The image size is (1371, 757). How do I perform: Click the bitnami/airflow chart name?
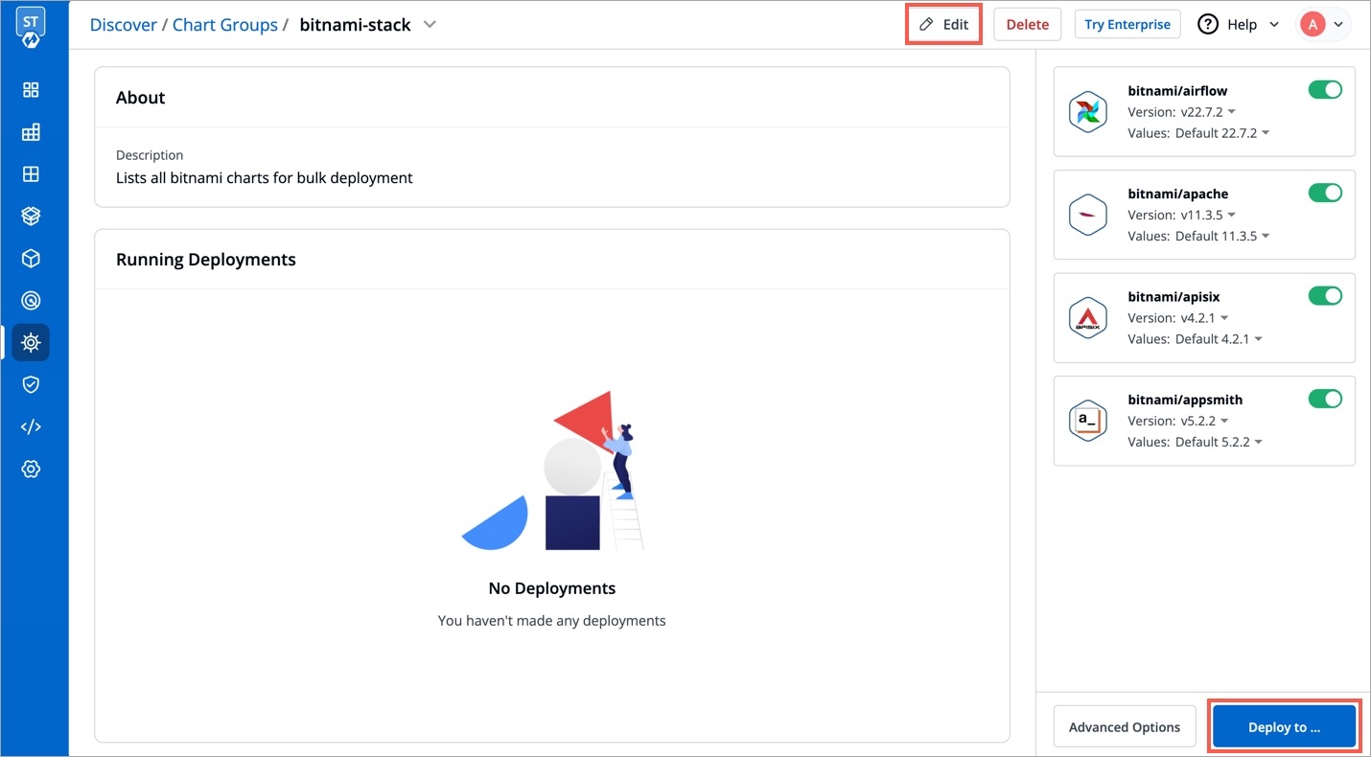point(1177,91)
